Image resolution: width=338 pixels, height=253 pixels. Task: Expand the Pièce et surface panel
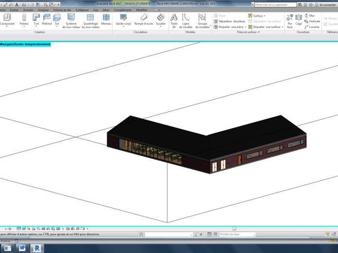(x=247, y=32)
